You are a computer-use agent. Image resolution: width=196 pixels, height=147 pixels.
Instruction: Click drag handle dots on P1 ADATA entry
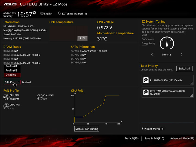pos(191,83)
